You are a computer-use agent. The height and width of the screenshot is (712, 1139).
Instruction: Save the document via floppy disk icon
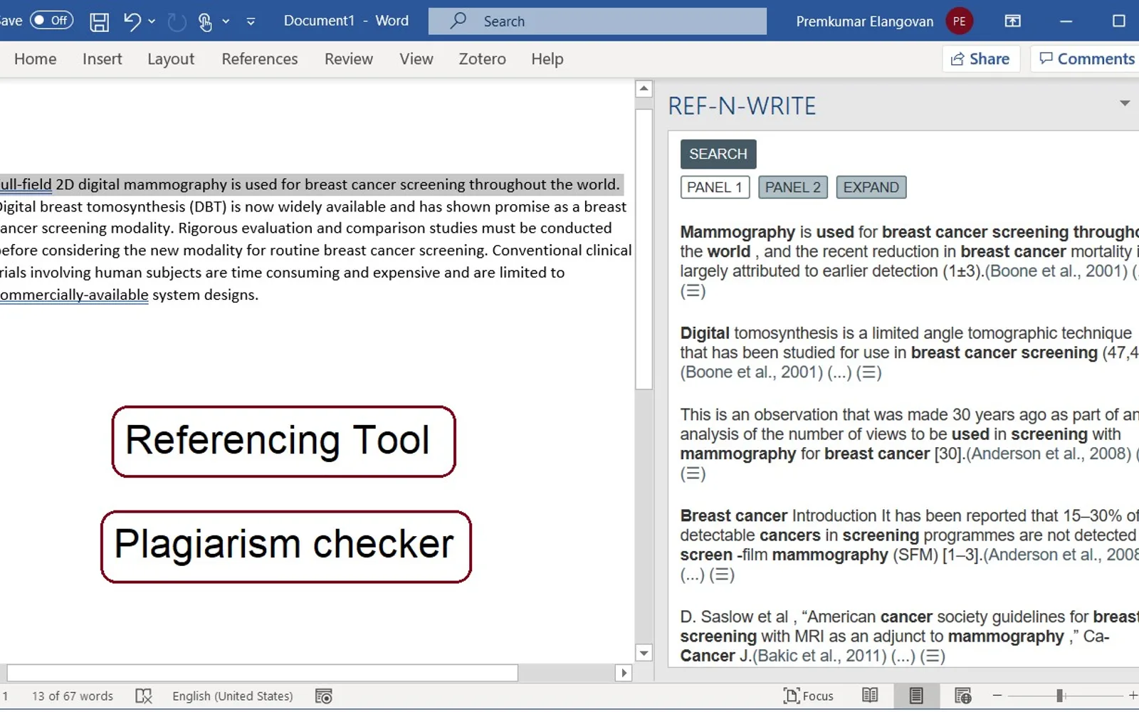point(99,22)
